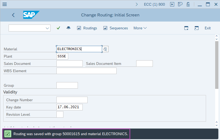Click the hat services icon
Image resolution: width=220 pixels, height=140 pixels.
pos(68,28)
